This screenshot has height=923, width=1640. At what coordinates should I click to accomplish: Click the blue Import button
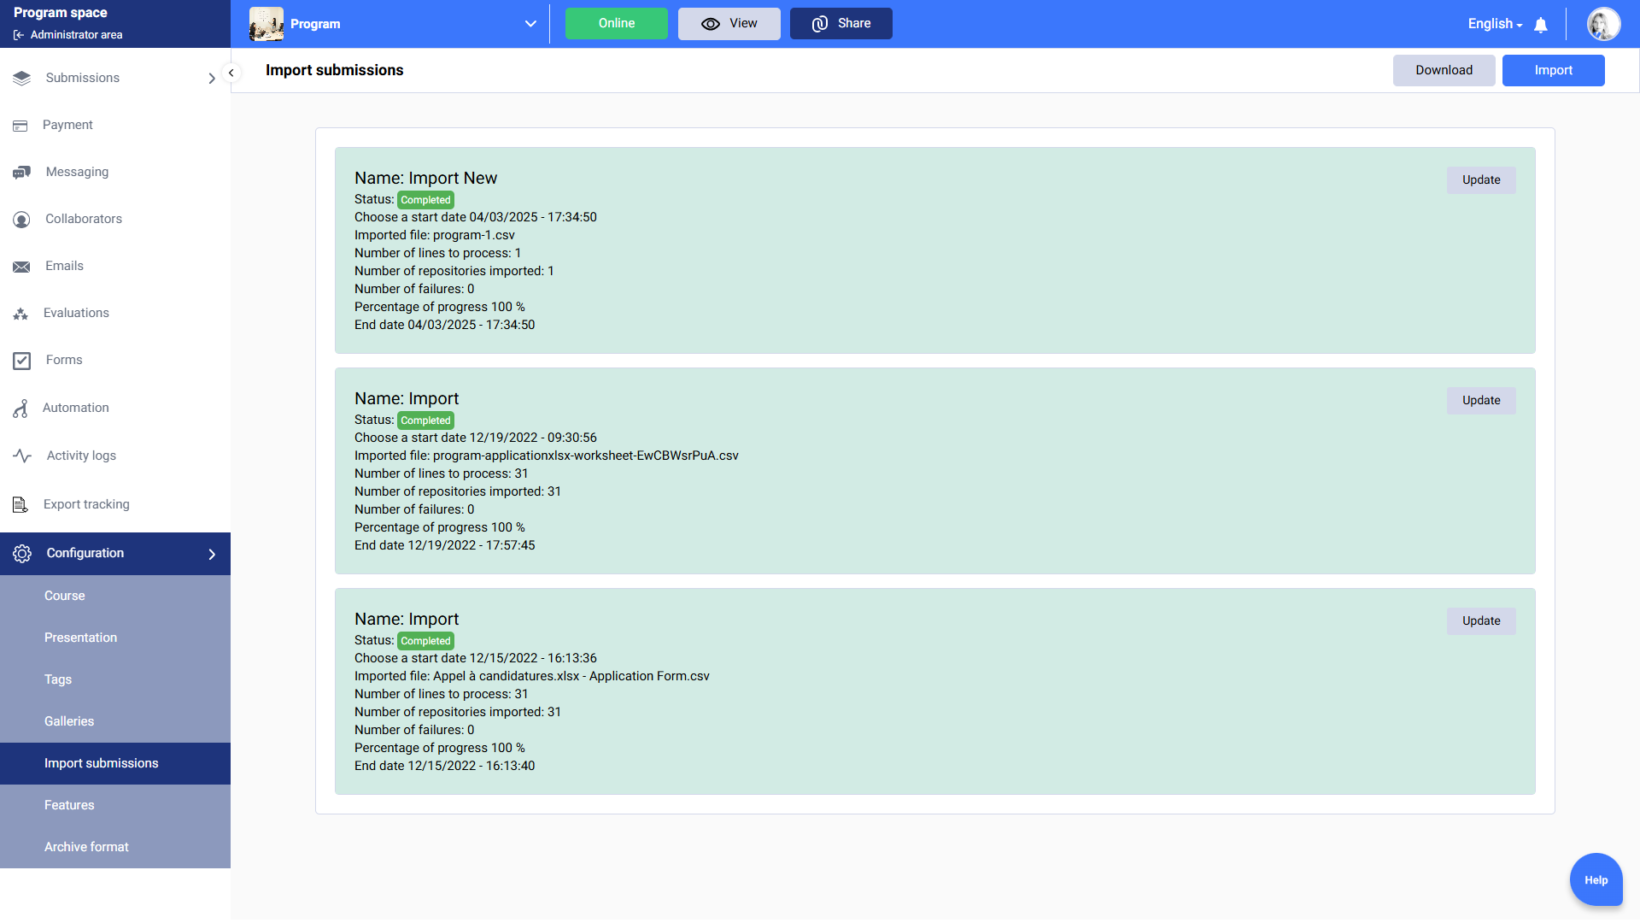pyautogui.click(x=1552, y=70)
